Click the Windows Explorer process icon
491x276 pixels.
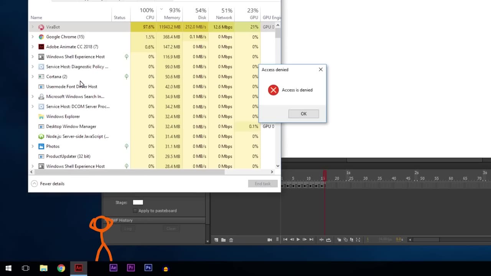(x=41, y=117)
